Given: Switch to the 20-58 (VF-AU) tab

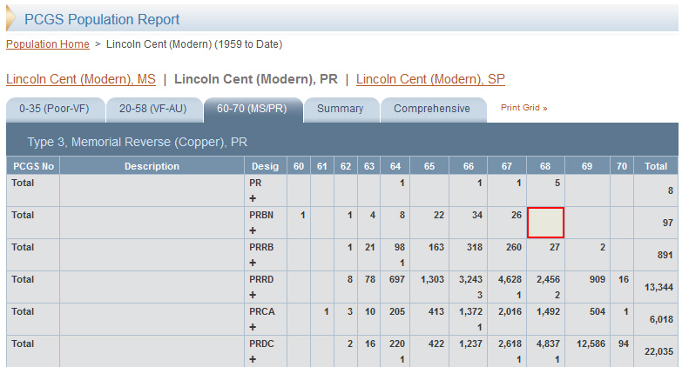Looking at the screenshot, I should [154, 110].
